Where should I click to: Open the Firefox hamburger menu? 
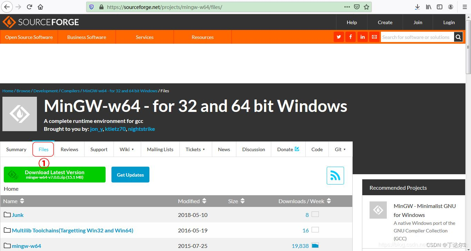click(464, 7)
